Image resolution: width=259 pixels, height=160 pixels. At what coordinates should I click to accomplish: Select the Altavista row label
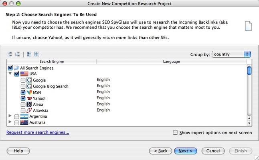[40, 110]
